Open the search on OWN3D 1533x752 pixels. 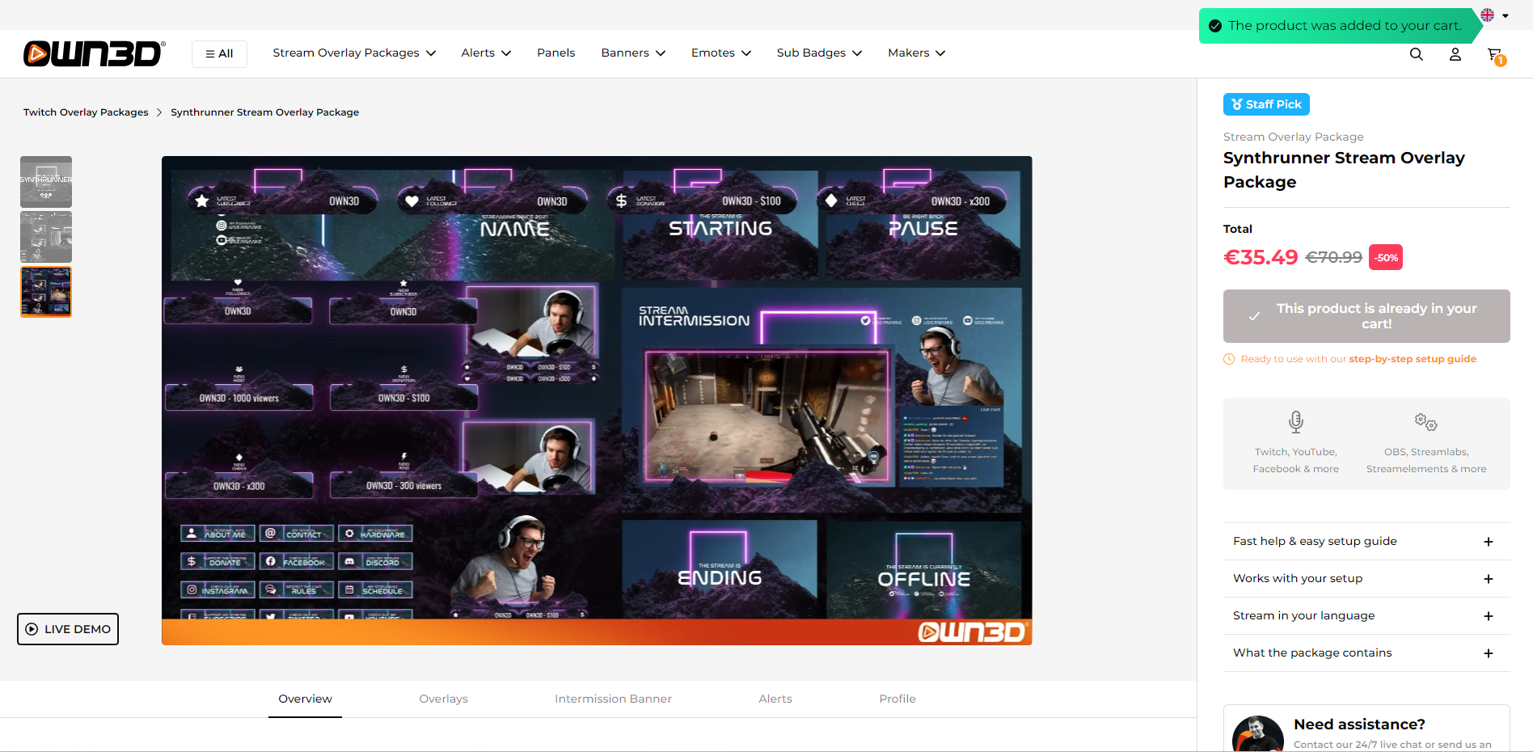[1417, 53]
